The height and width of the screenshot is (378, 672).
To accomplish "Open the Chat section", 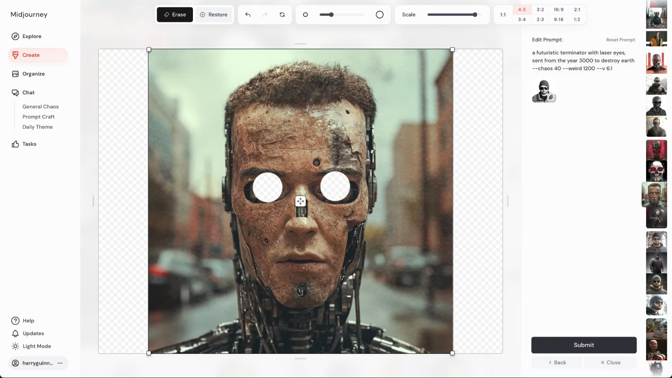I will pyautogui.click(x=28, y=92).
